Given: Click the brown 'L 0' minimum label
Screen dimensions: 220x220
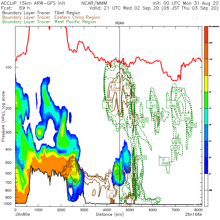Looking at the screenshot, I should click(x=110, y=194).
